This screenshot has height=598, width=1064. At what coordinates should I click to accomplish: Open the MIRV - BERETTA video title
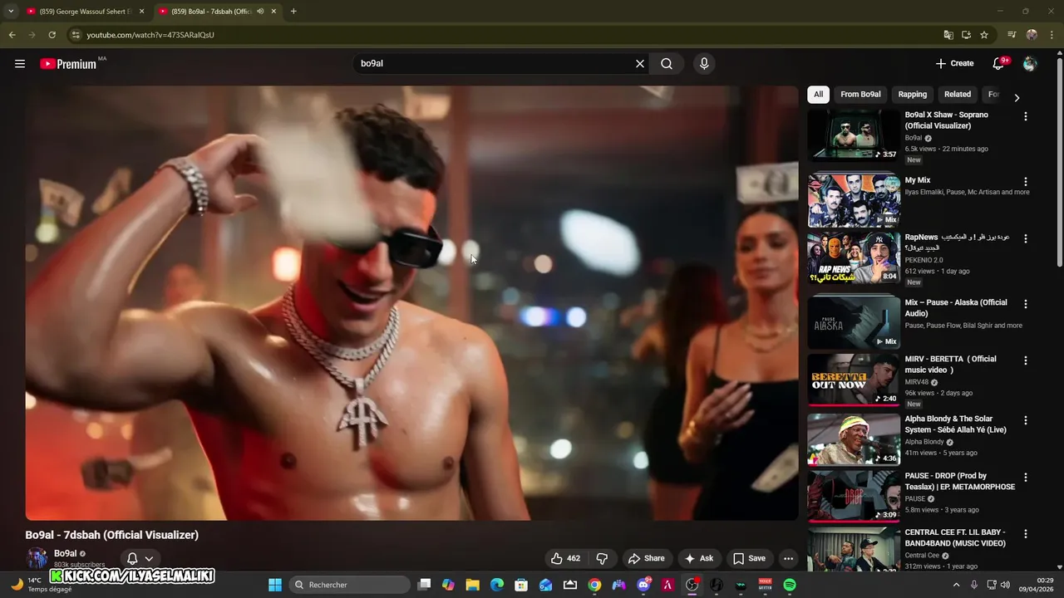click(950, 365)
